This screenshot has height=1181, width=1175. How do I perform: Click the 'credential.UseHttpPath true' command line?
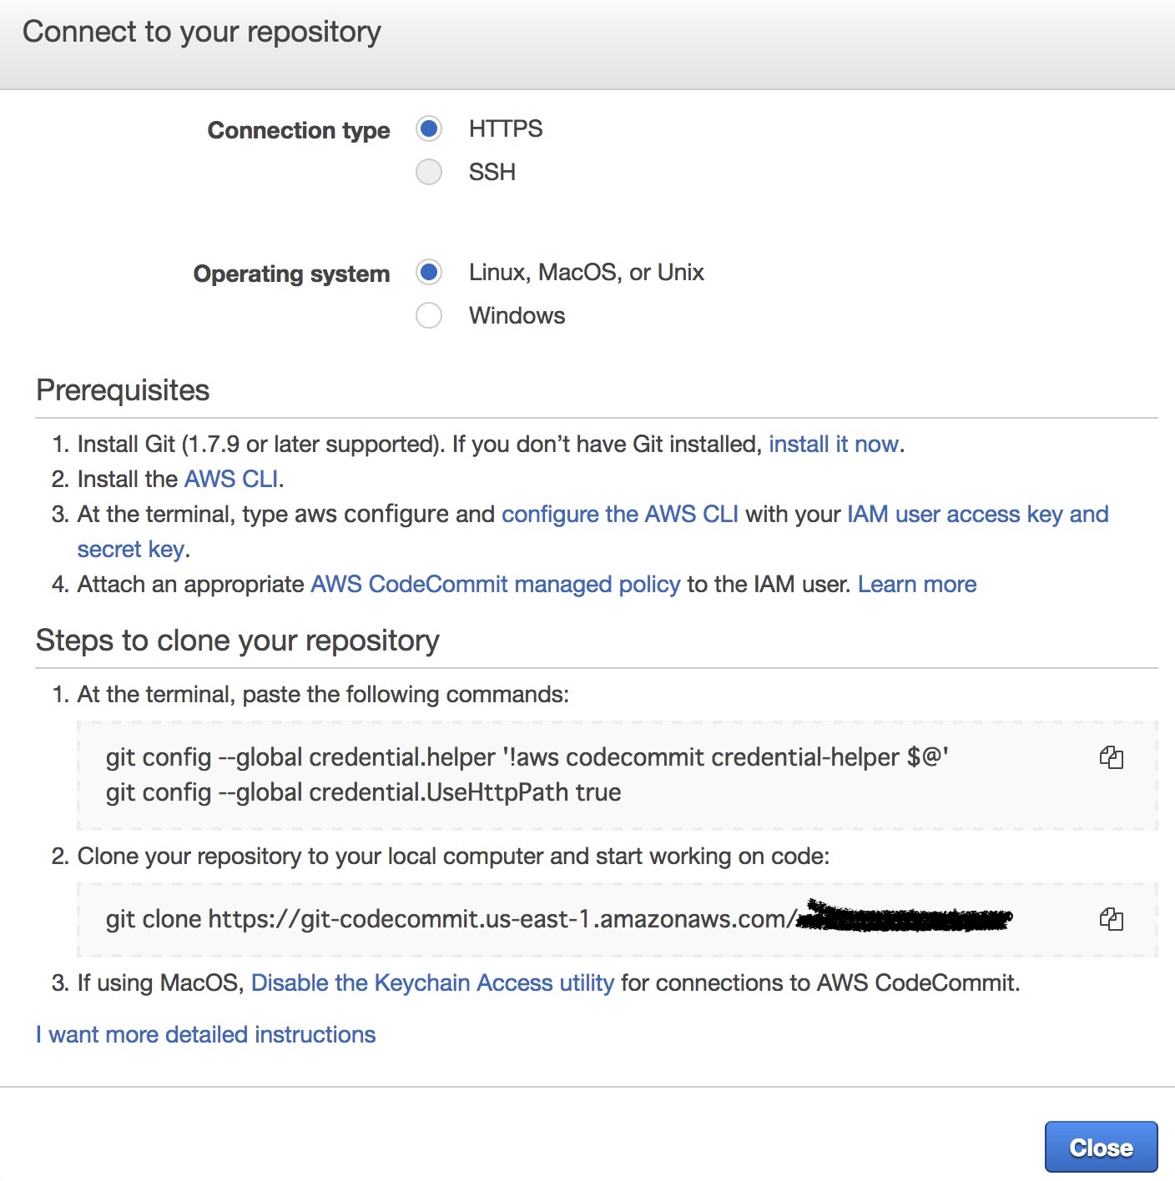click(363, 792)
